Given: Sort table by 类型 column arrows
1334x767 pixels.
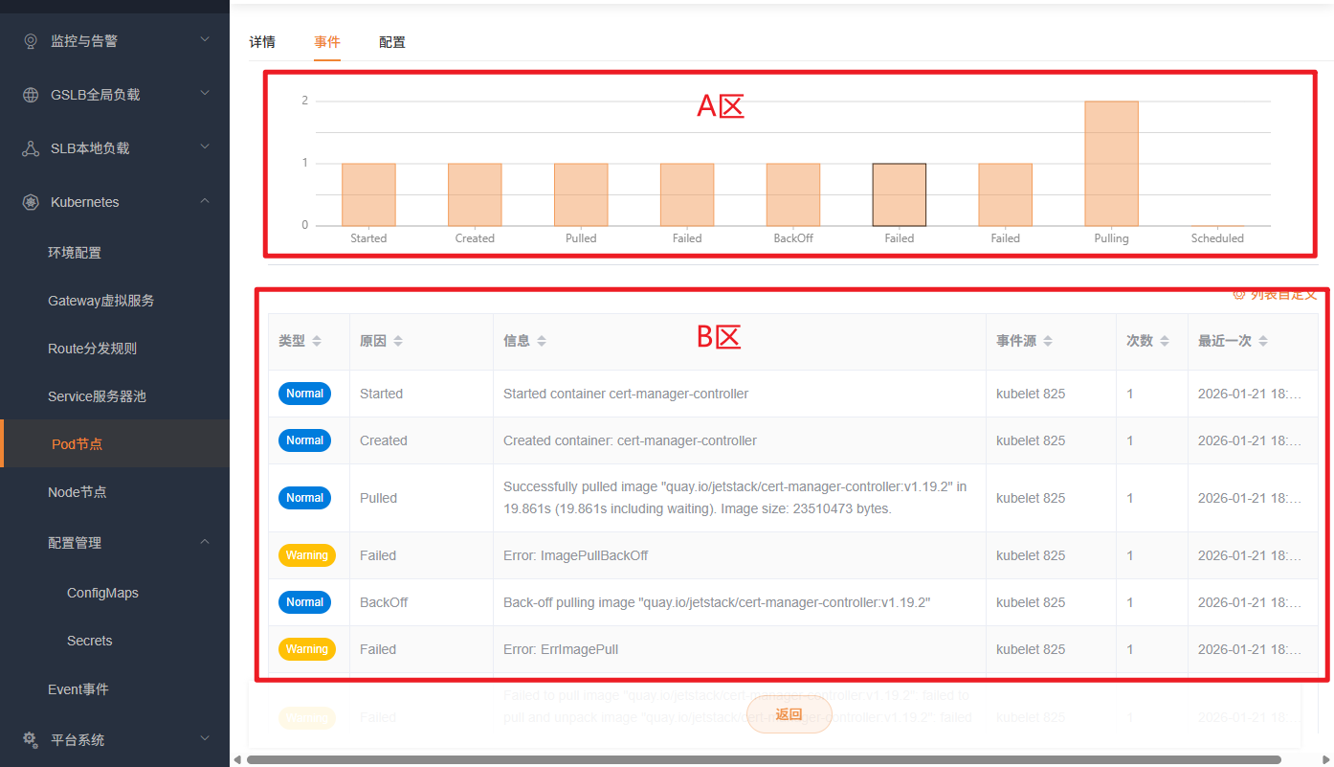Looking at the screenshot, I should (317, 341).
